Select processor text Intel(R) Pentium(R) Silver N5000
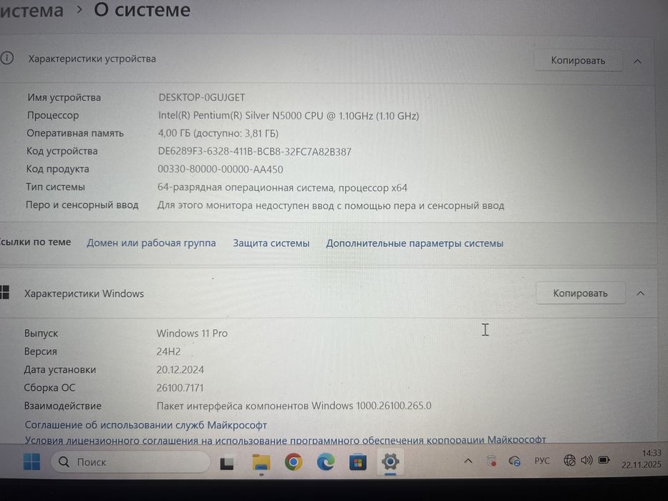 pyautogui.click(x=230, y=115)
